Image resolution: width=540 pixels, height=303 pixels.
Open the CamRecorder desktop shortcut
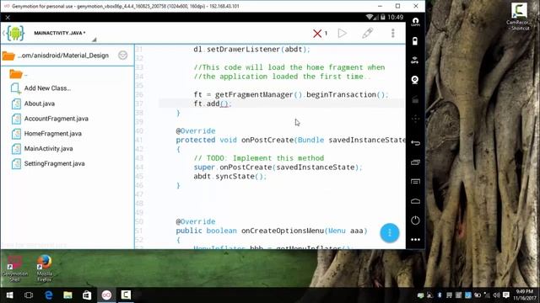(519, 16)
